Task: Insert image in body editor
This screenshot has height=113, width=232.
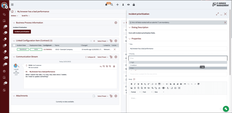Action: (131, 88)
